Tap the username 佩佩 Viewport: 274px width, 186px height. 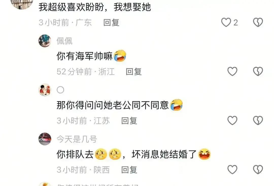pos(64,41)
